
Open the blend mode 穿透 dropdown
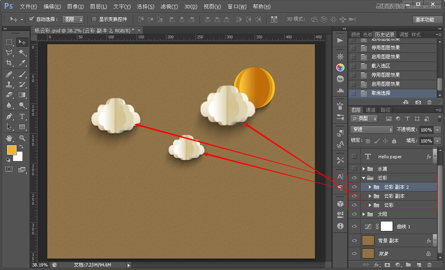[372, 129]
